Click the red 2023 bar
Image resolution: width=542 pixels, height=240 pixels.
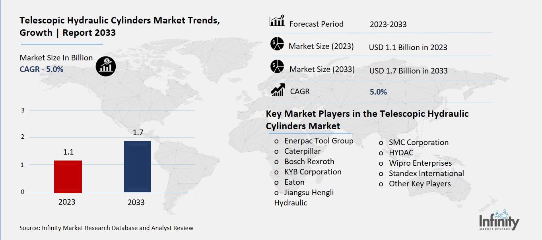(68, 176)
